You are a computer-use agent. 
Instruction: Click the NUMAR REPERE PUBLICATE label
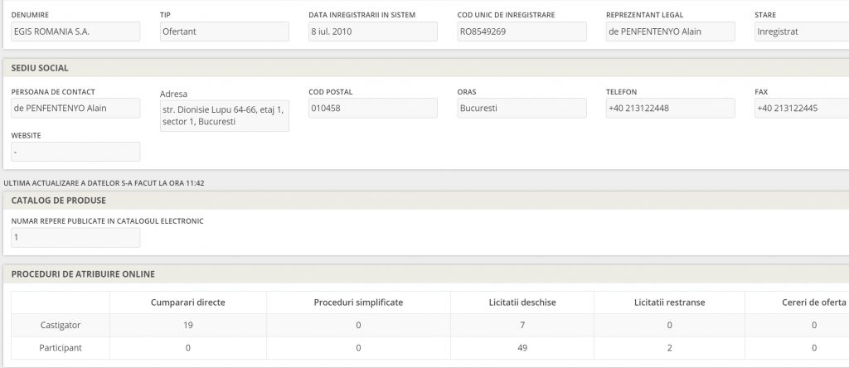107,221
